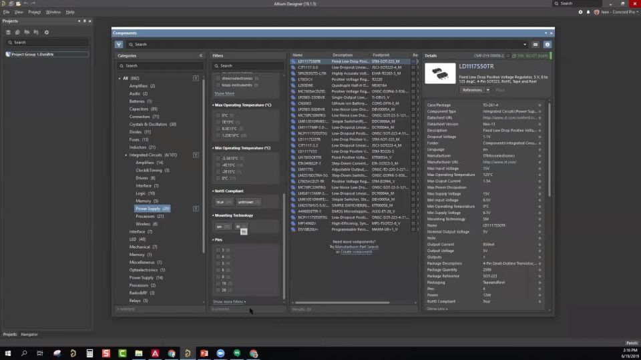Click the filter badge next to All category
641x360 pixels.
click(x=196, y=78)
